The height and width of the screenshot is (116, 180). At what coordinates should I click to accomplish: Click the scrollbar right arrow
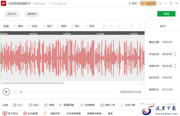(x=143, y=83)
